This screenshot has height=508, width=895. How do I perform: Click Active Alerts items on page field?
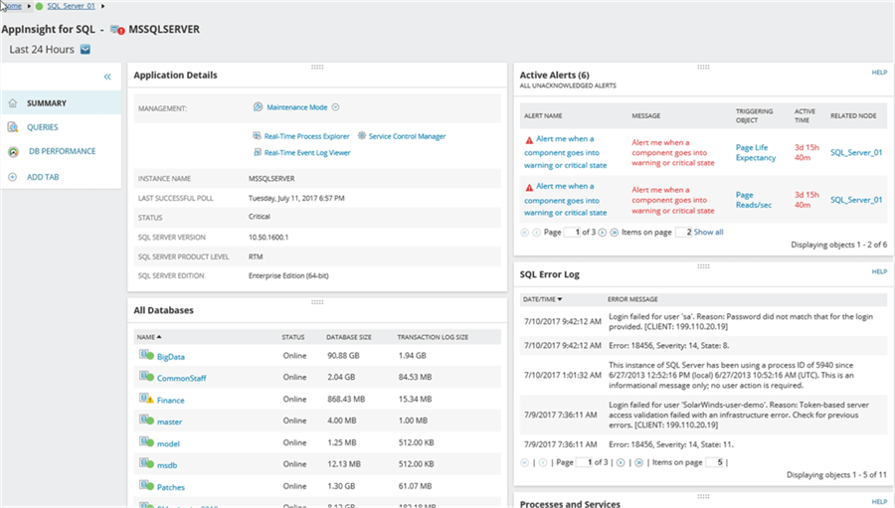click(684, 233)
